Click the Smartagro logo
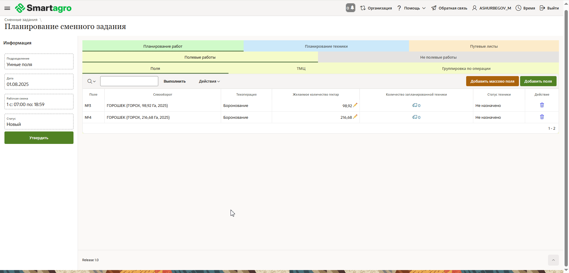This screenshot has height=273, width=569. point(43,8)
